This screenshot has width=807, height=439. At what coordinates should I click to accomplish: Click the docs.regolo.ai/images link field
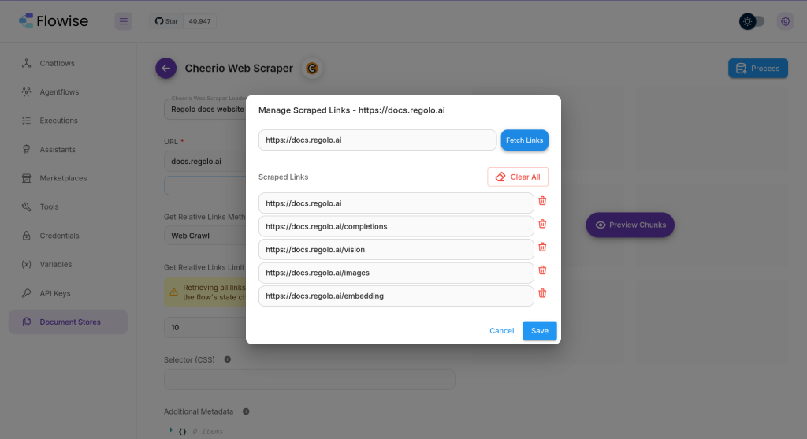point(396,273)
